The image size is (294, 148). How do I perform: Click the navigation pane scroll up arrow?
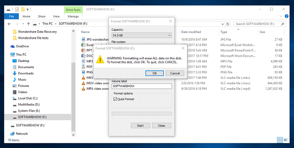click(73, 32)
